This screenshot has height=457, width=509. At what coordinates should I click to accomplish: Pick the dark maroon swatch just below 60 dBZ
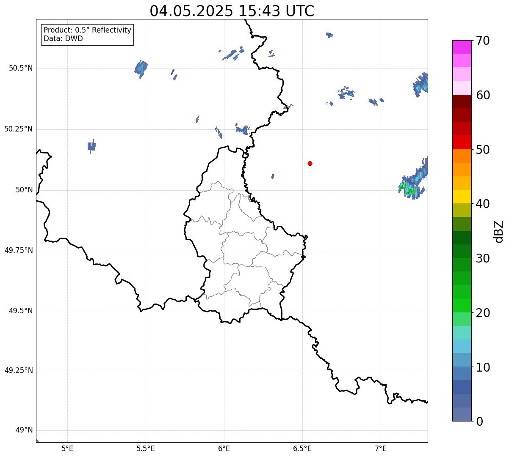pos(462,101)
